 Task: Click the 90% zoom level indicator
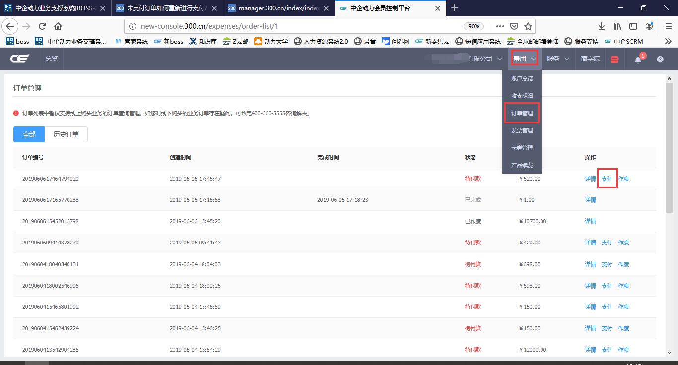[474, 26]
